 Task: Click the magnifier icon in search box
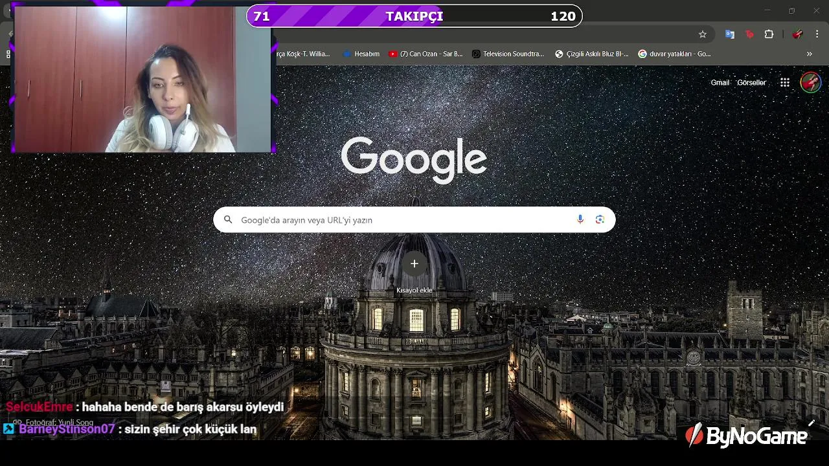pos(228,219)
